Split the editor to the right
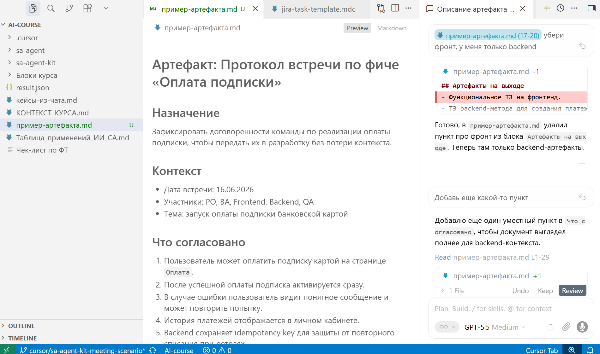This screenshot has height=354, width=600. coord(395,8)
